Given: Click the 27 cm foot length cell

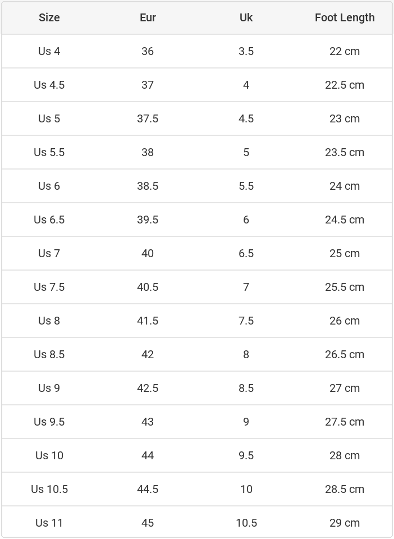Looking at the screenshot, I should 345,388.
